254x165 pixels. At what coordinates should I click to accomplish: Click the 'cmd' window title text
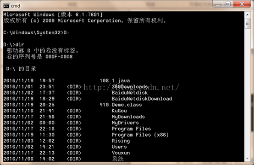click(x=16, y=6)
